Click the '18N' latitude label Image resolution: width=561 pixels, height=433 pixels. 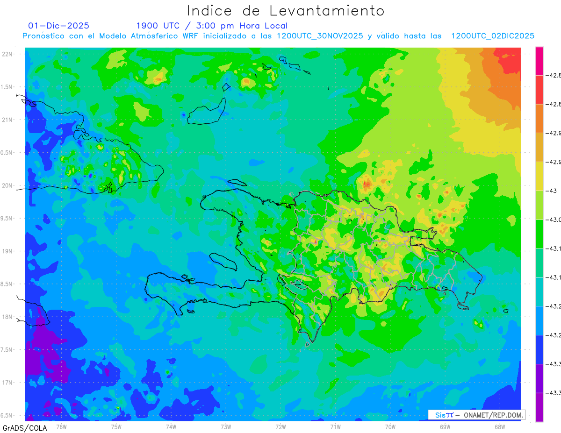pyautogui.click(x=7, y=317)
